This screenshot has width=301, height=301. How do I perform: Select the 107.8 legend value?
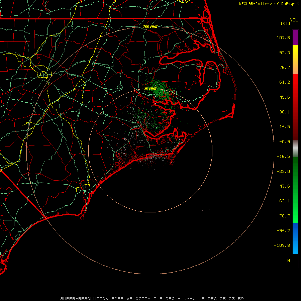(283, 37)
